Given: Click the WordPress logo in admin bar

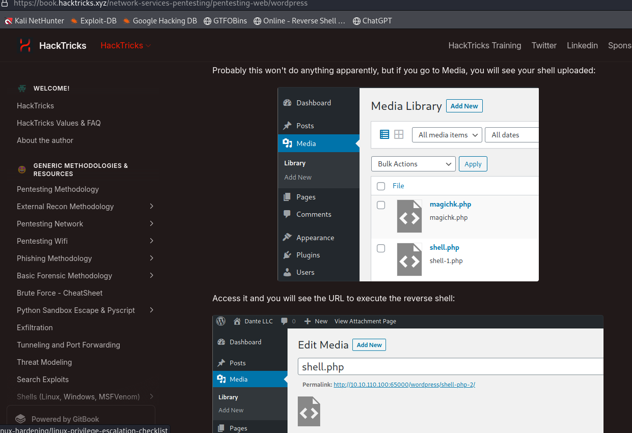Looking at the screenshot, I should (221, 321).
